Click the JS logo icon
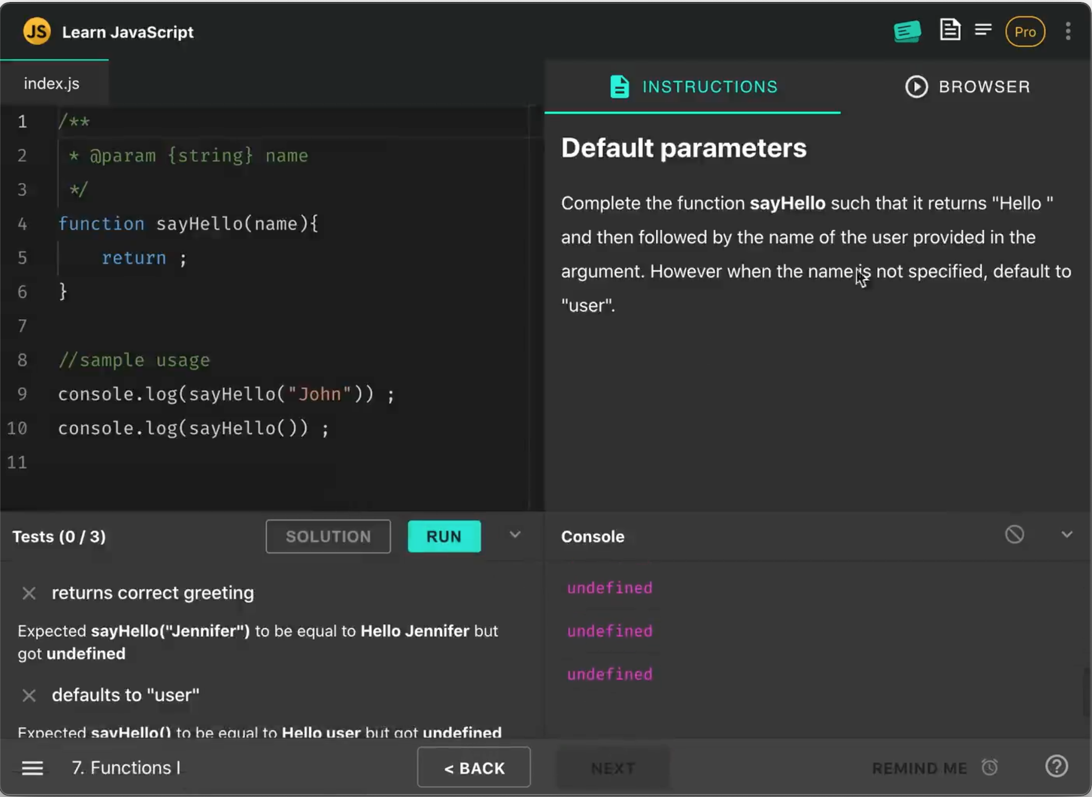 pos(37,31)
